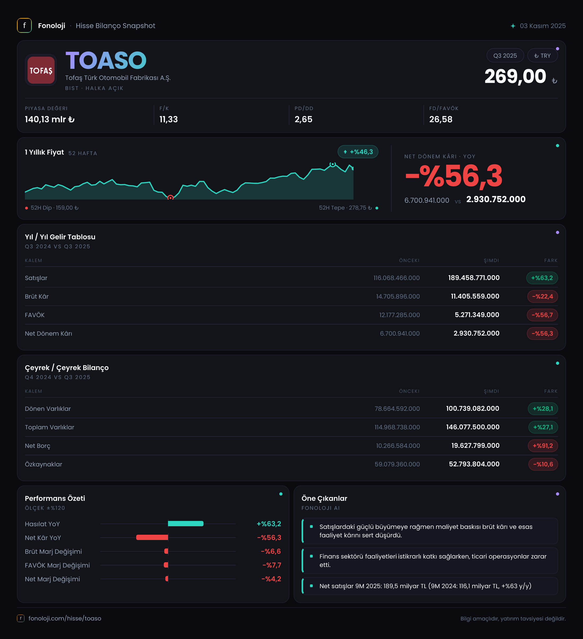Click the 03 Kasım 2025 date

[543, 26]
